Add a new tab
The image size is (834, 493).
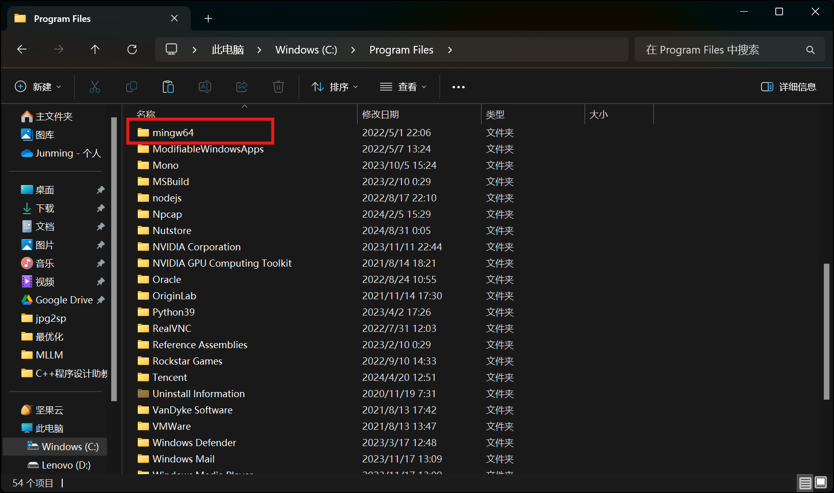pos(208,19)
